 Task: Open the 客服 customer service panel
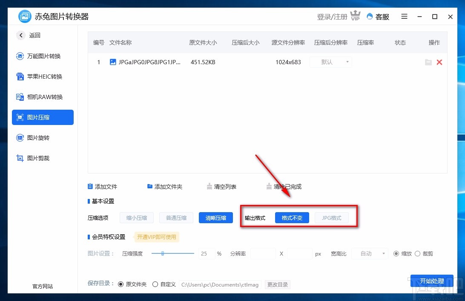coord(377,17)
